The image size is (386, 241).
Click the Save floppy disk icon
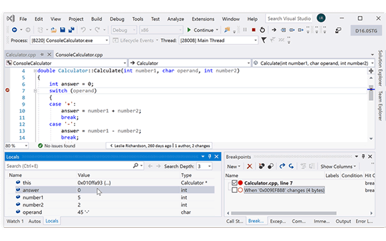tap(63, 30)
